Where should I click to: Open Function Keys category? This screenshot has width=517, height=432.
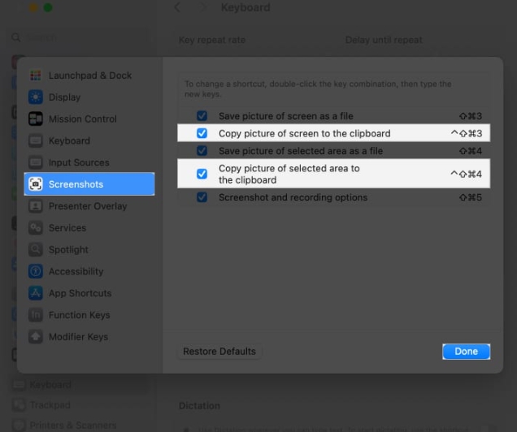pos(78,315)
